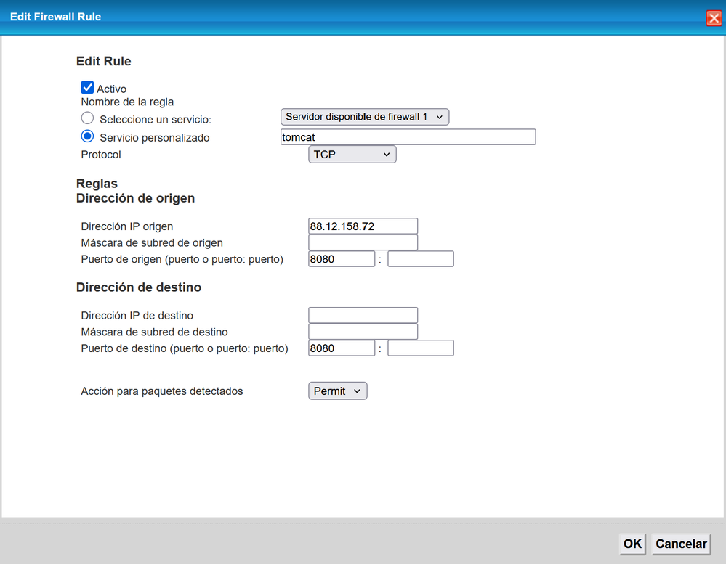This screenshot has height=564, width=726.
Task: Select the 'Seleccione un servicio' radio button
Action: [x=87, y=118]
